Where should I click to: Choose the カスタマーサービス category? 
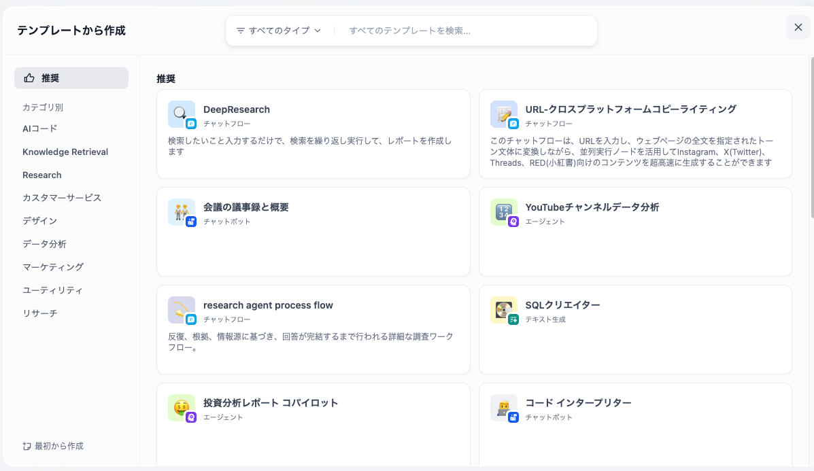tap(62, 198)
